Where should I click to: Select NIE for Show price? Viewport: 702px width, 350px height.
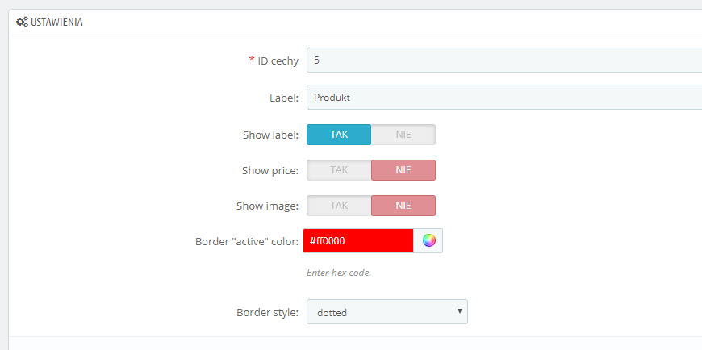click(x=403, y=170)
